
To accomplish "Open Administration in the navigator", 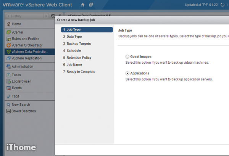I will 22,67.
